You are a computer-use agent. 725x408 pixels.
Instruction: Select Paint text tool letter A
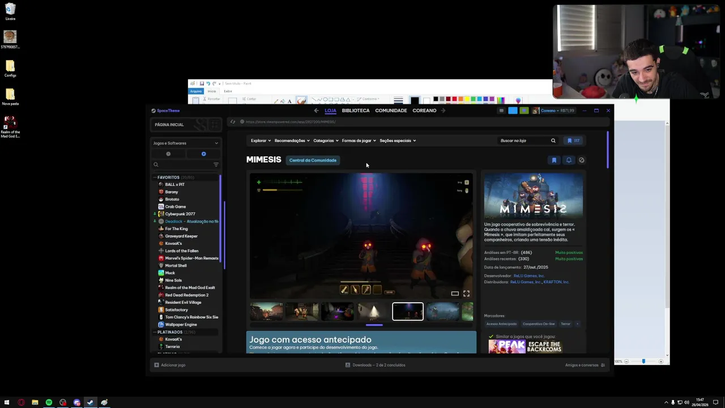(x=289, y=101)
